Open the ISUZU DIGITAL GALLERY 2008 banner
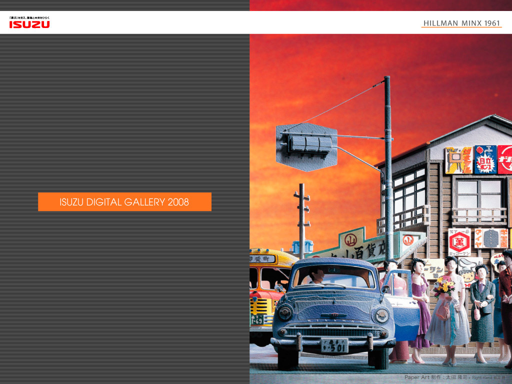The width and height of the screenshot is (512, 384). click(x=124, y=202)
